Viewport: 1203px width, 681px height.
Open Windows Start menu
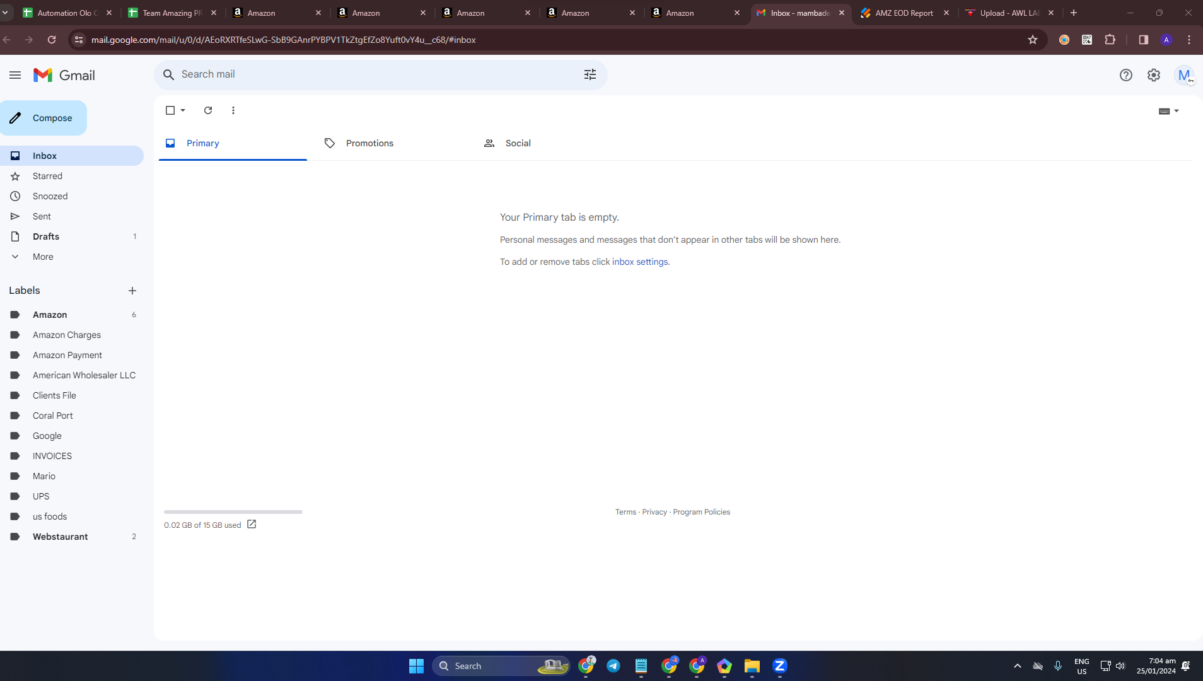click(417, 666)
